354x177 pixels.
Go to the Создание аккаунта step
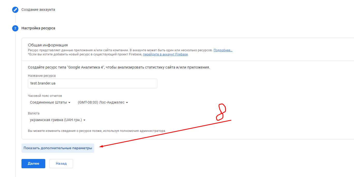click(x=38, y=10)
